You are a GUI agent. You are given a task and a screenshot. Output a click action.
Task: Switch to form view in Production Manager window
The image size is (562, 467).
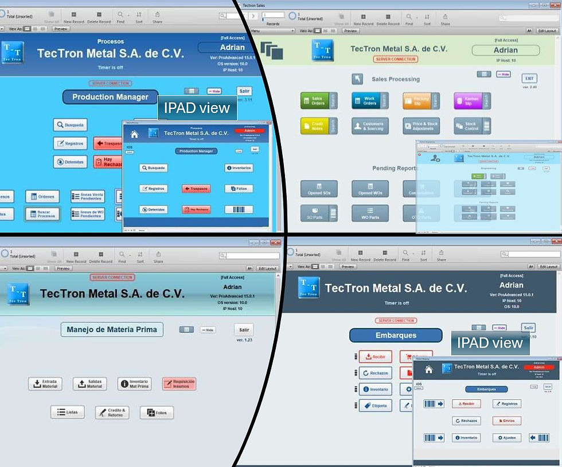(28, 29)
